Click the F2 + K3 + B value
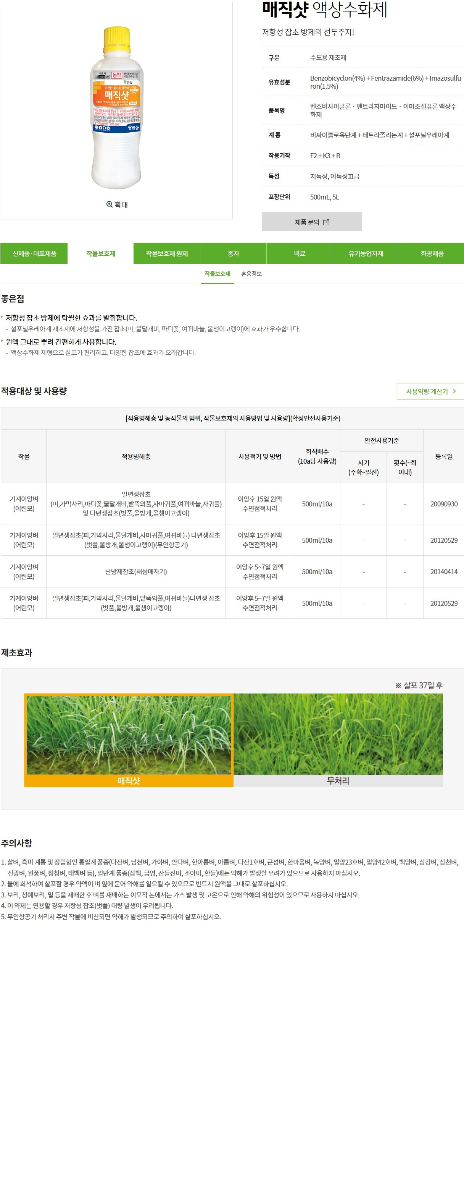Viewport: 464px width, 1199px height. coord(325,156)
